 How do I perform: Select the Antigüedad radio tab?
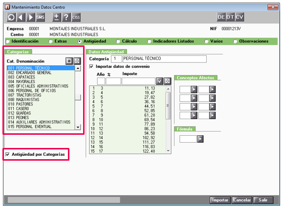(80, 42)
